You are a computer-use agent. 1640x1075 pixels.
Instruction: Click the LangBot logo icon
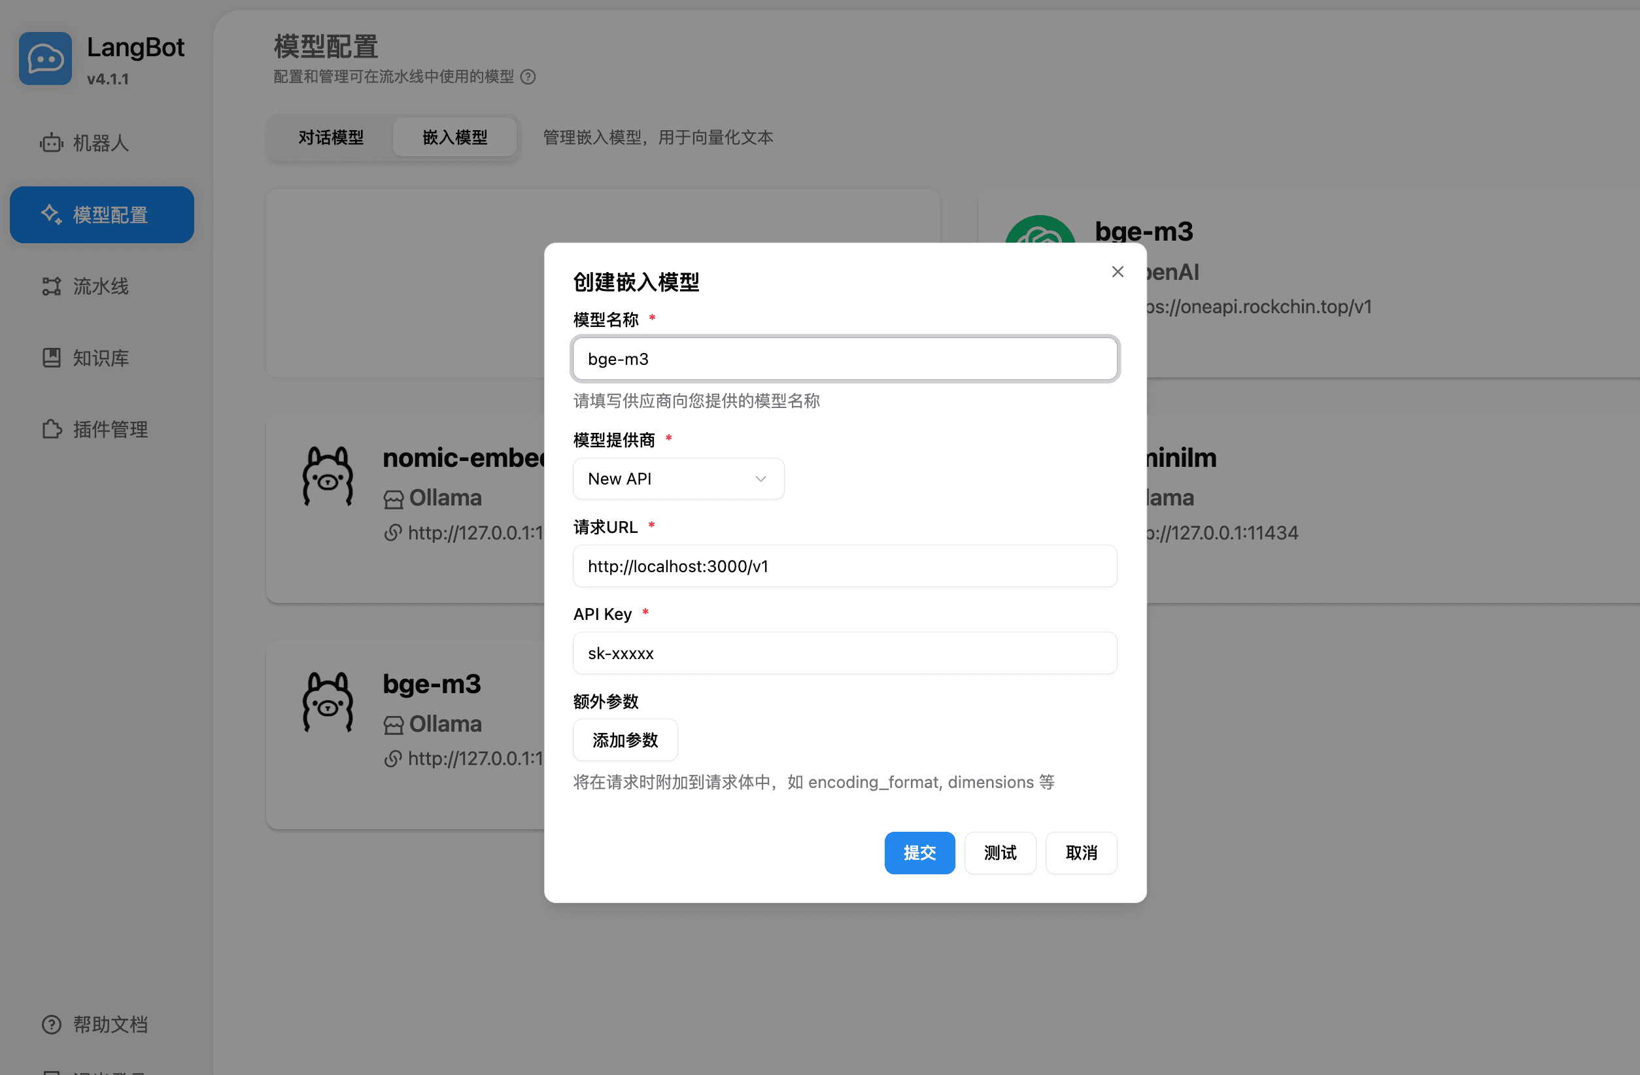coord(44,59)
